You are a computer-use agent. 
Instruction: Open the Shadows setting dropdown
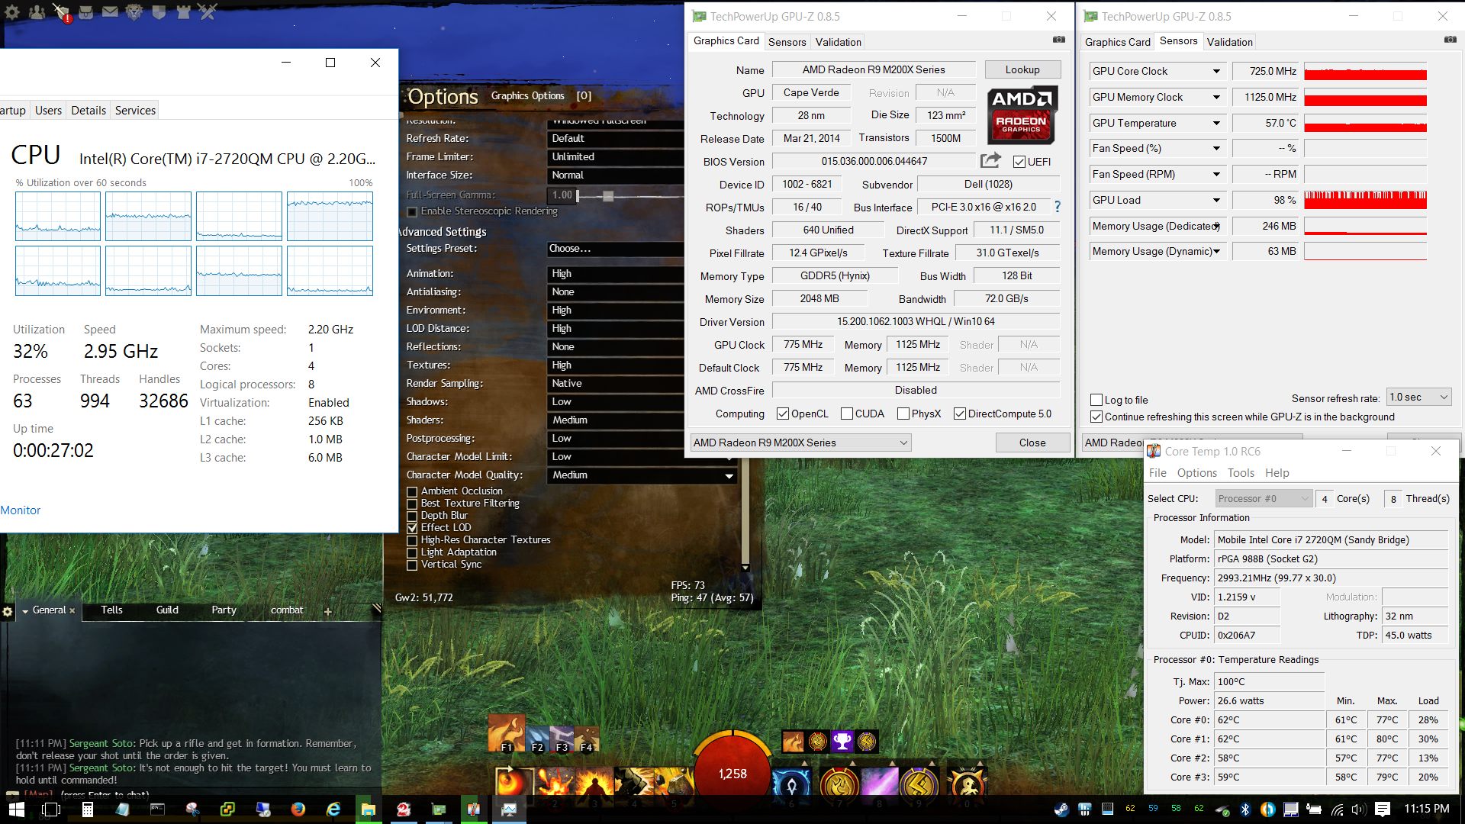615,402
